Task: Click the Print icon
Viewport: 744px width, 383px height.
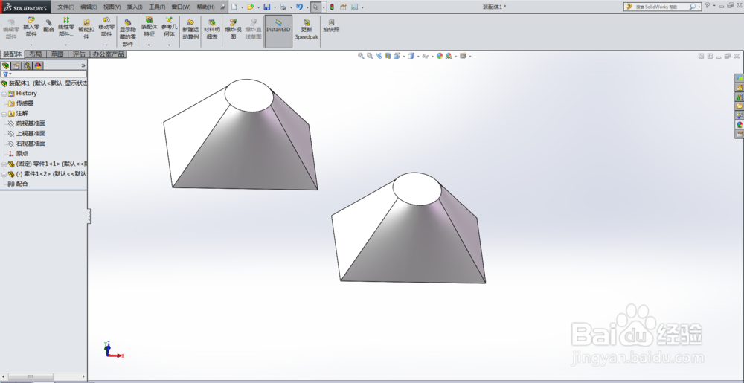Action: tap(283, 7)
